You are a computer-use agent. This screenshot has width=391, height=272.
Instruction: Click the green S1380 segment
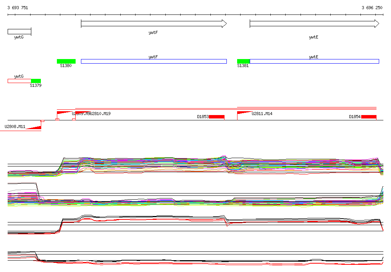66,61
